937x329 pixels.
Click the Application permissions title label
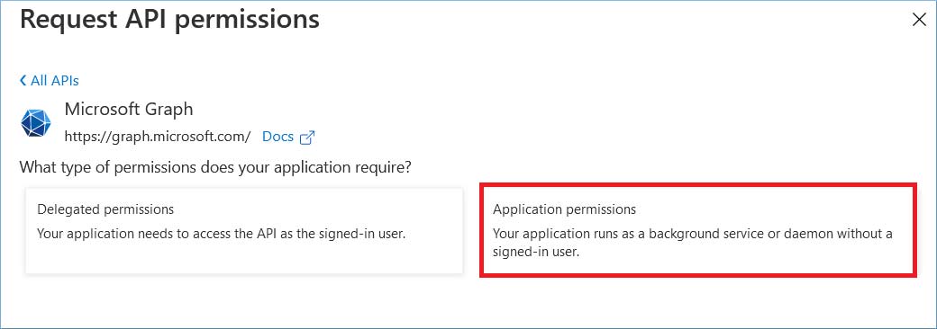pyautogui.click(x=564, y=209)
